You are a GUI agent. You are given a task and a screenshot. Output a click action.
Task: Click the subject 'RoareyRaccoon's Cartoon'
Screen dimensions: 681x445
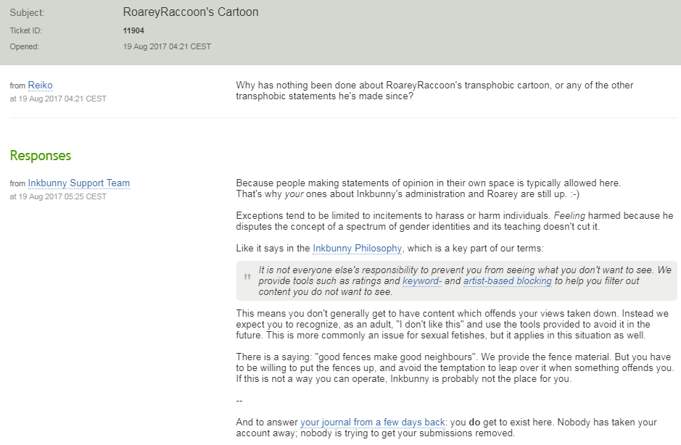[x=191, y=12]
